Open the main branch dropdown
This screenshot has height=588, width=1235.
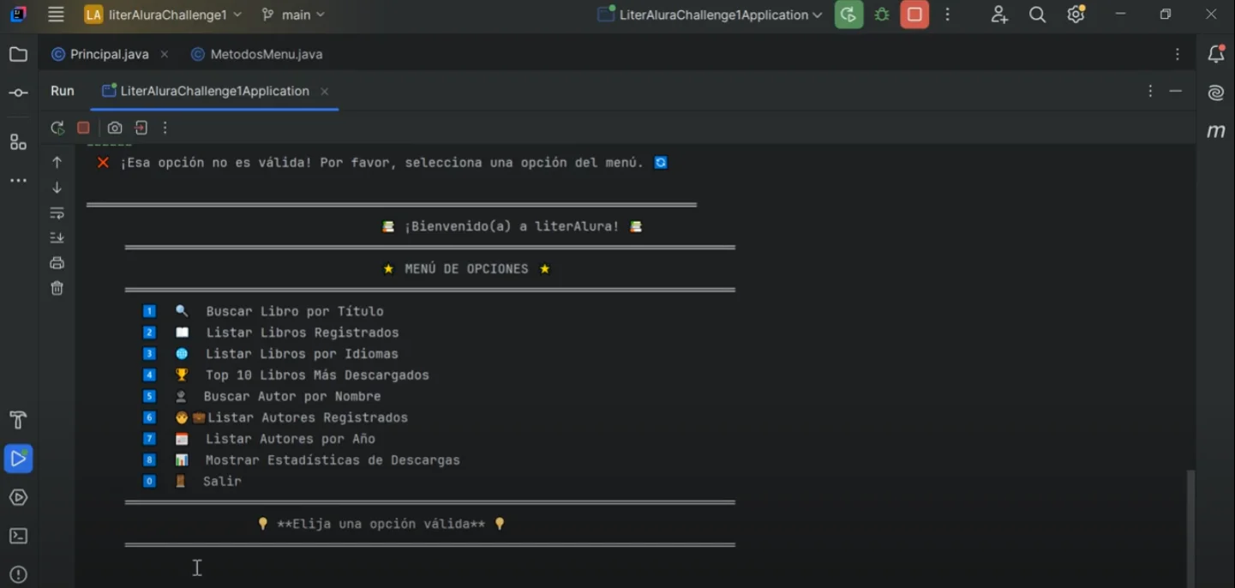293,15
